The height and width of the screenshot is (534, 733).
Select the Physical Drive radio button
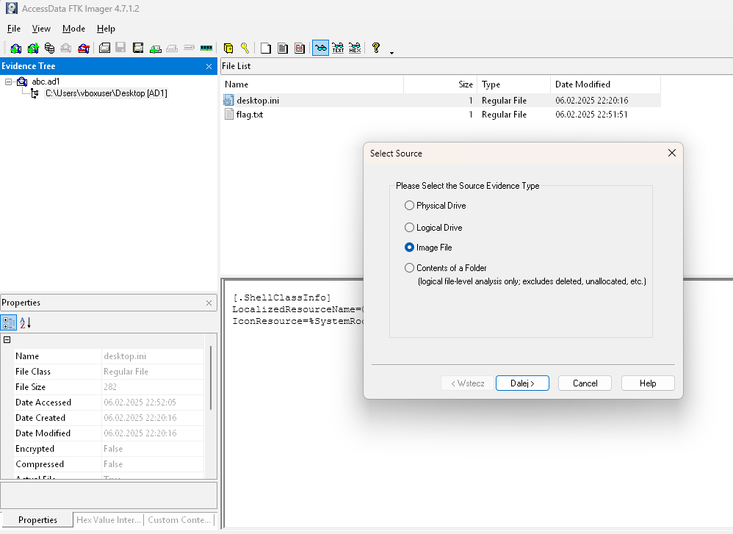(x=410, y=206)
